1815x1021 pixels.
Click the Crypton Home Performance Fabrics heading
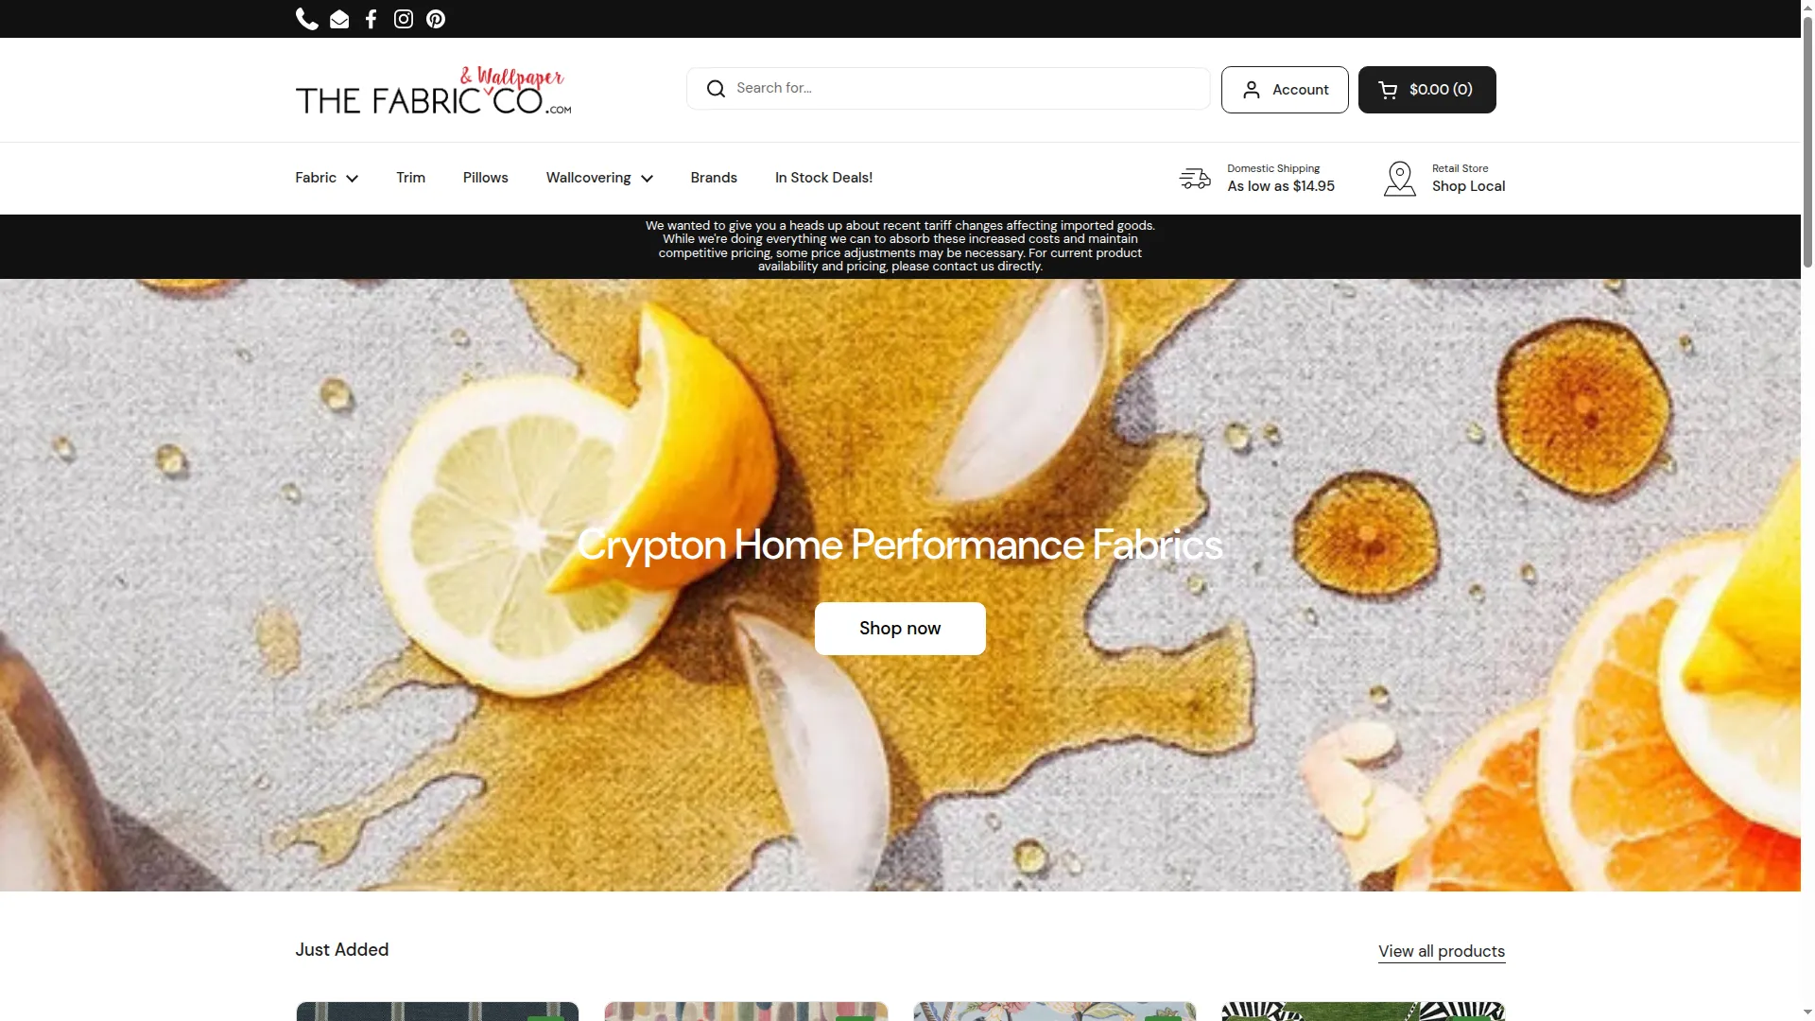coord(900,545)
